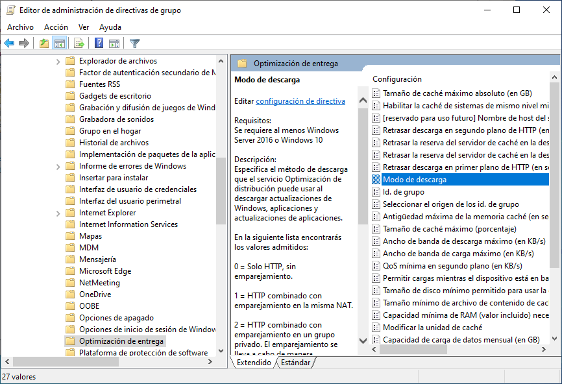This screenshot has width=562, height=384.
Task: Toggle the show/hide console tree icon
Action: click(60, 43)
